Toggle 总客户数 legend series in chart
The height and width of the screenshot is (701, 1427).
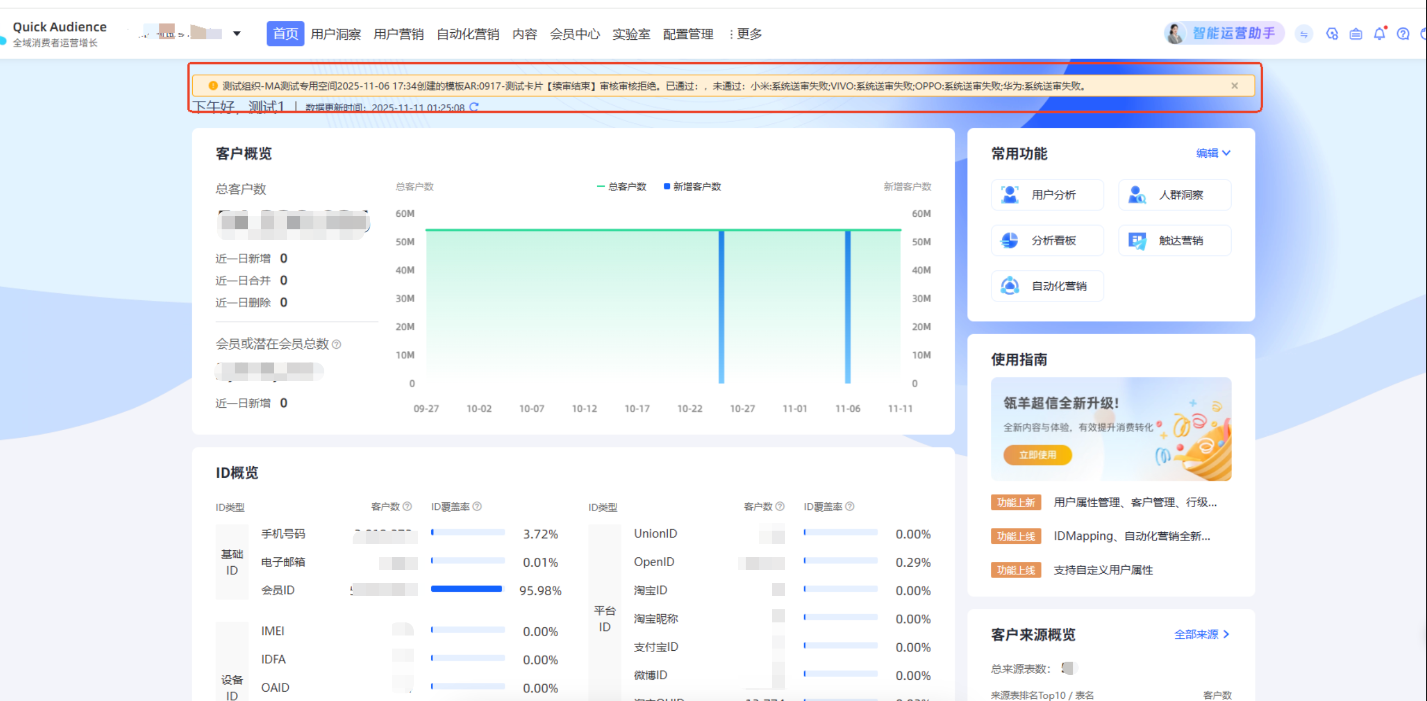622,187
